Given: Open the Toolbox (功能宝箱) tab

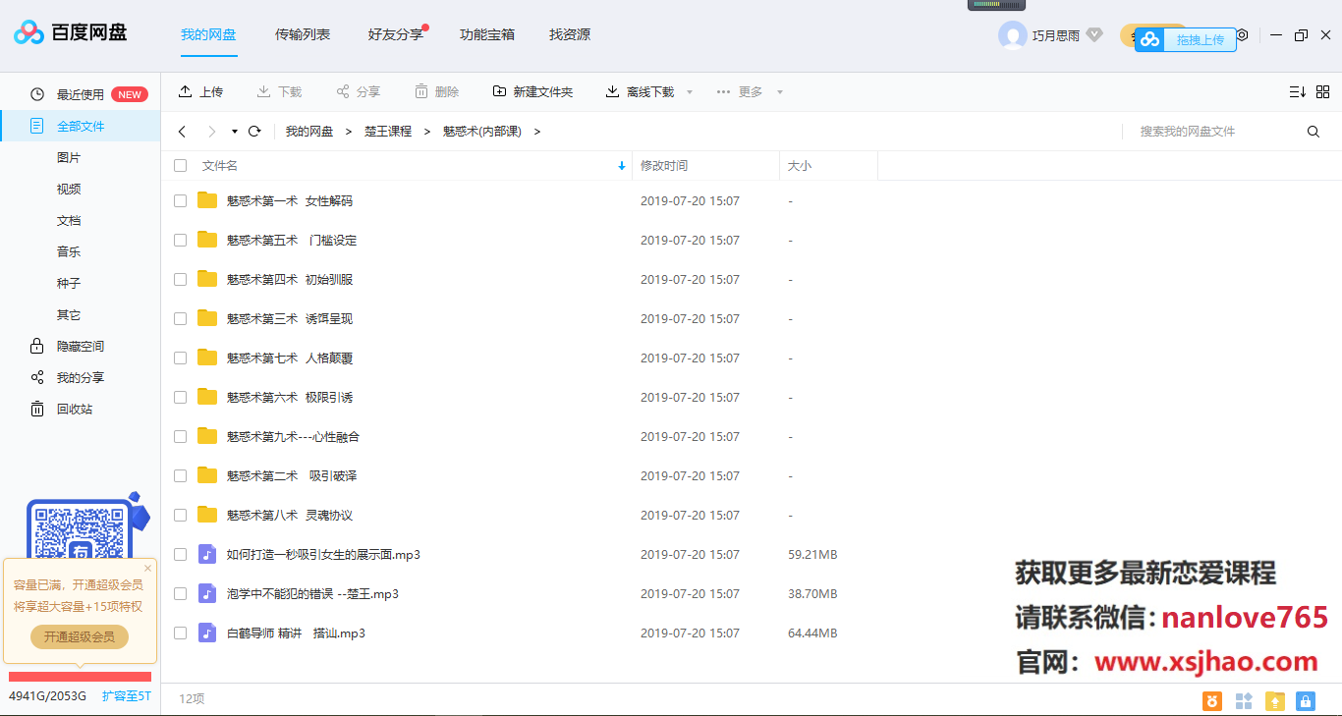Looking at the screenshot, I should tap(486, 35).
